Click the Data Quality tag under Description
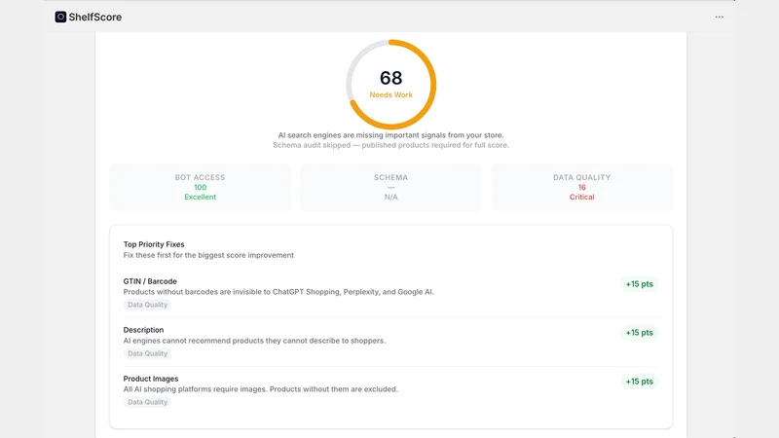This screenshot has width=779, height=438. [148, 353]
